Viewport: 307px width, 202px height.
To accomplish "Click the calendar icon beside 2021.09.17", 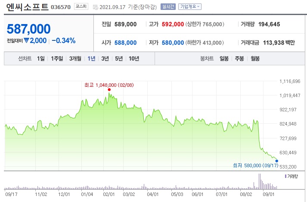I will (95, 7).
